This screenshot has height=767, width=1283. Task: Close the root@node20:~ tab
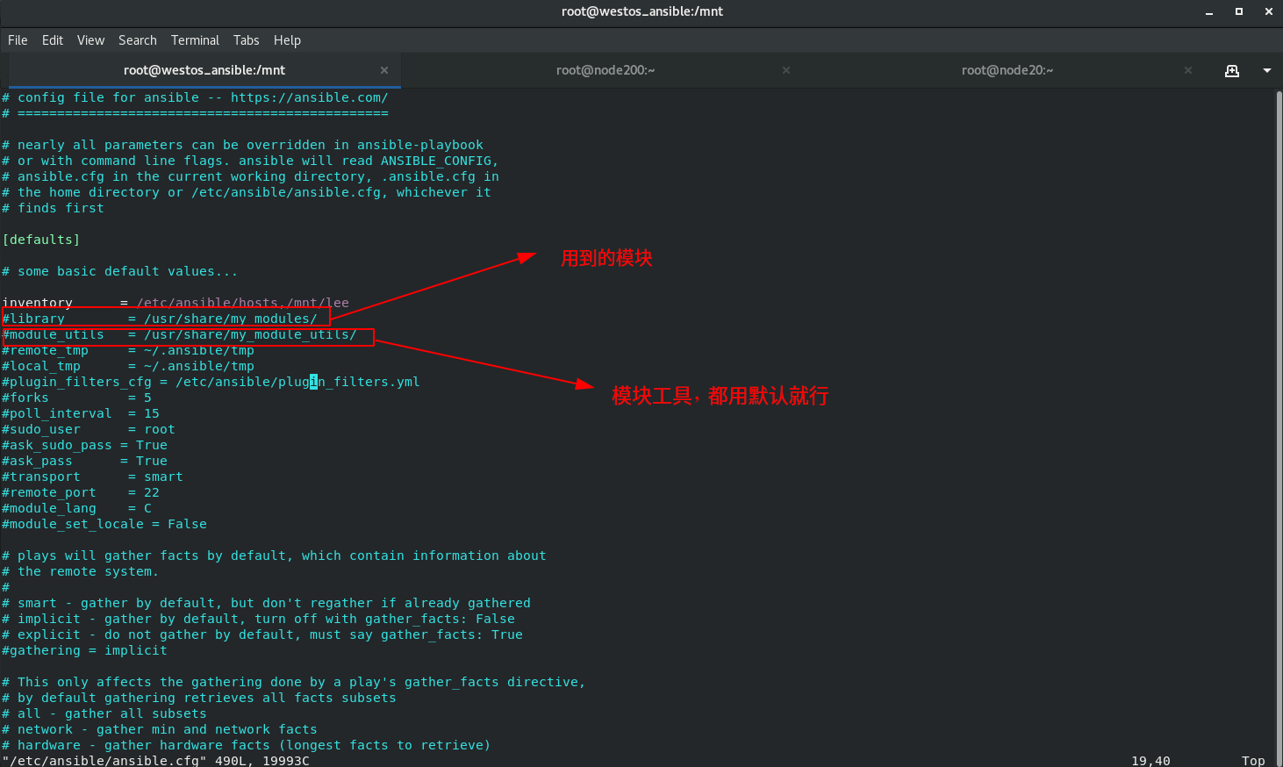click(x=1188, y=70)
